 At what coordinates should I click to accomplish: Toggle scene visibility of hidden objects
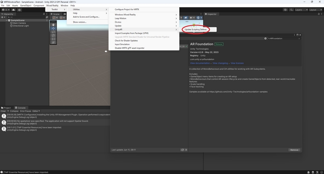click(186, 18)
